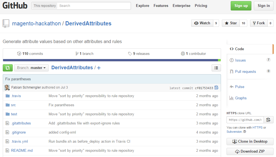Click the Sign in button
Viewport: 276px width, 157px height.
click(264, 6)
